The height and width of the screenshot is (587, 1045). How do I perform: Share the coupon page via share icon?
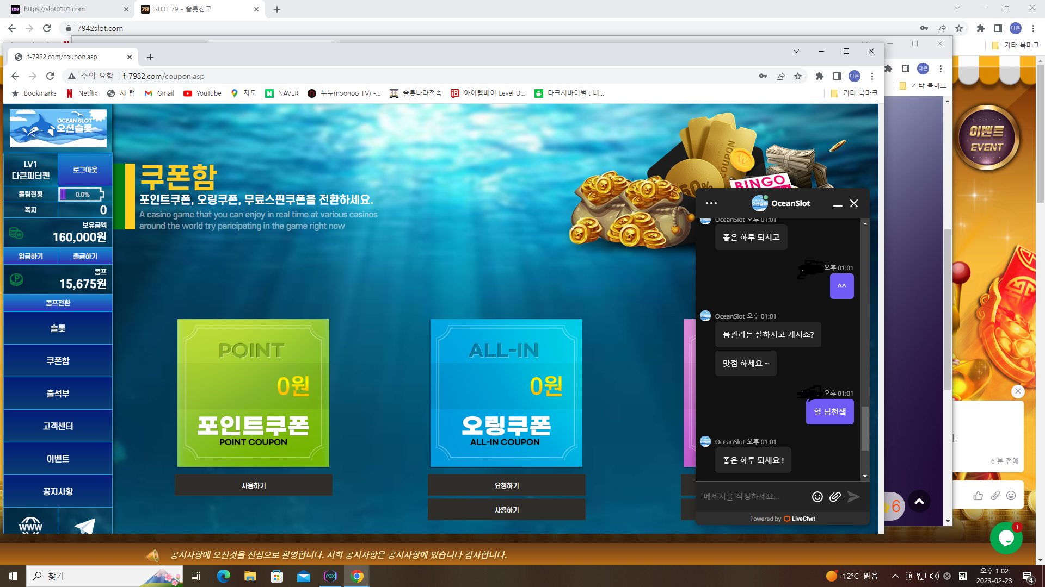click(780, 76)
